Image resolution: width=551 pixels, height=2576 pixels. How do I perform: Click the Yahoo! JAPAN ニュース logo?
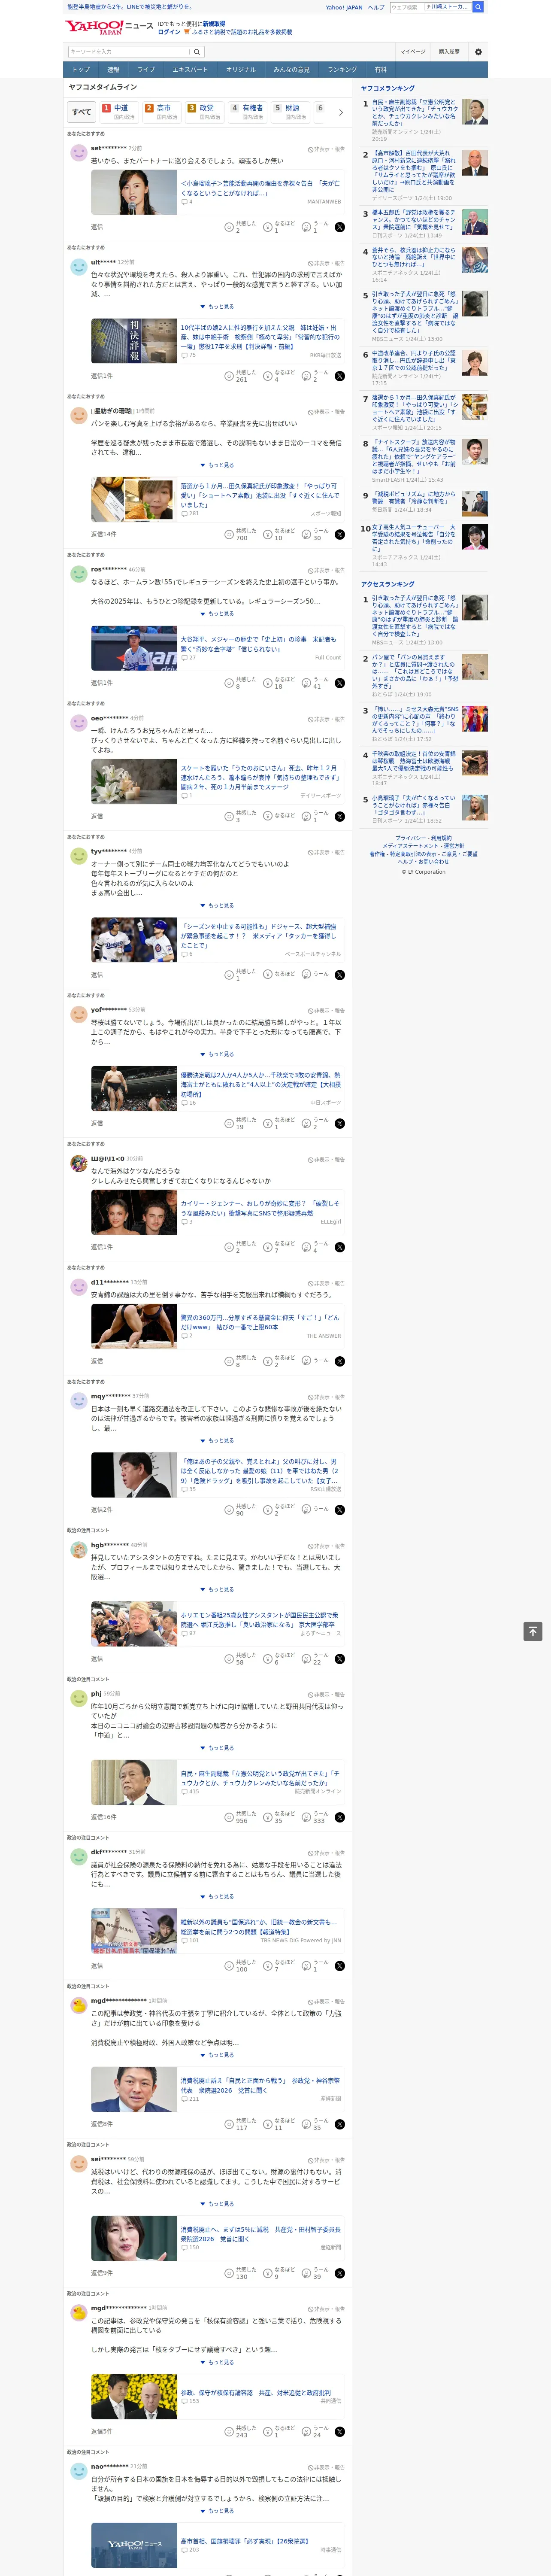point(109,27)
